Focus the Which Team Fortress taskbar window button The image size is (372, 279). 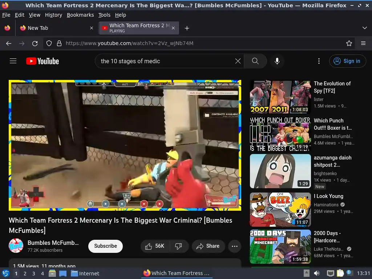(177, 273)
